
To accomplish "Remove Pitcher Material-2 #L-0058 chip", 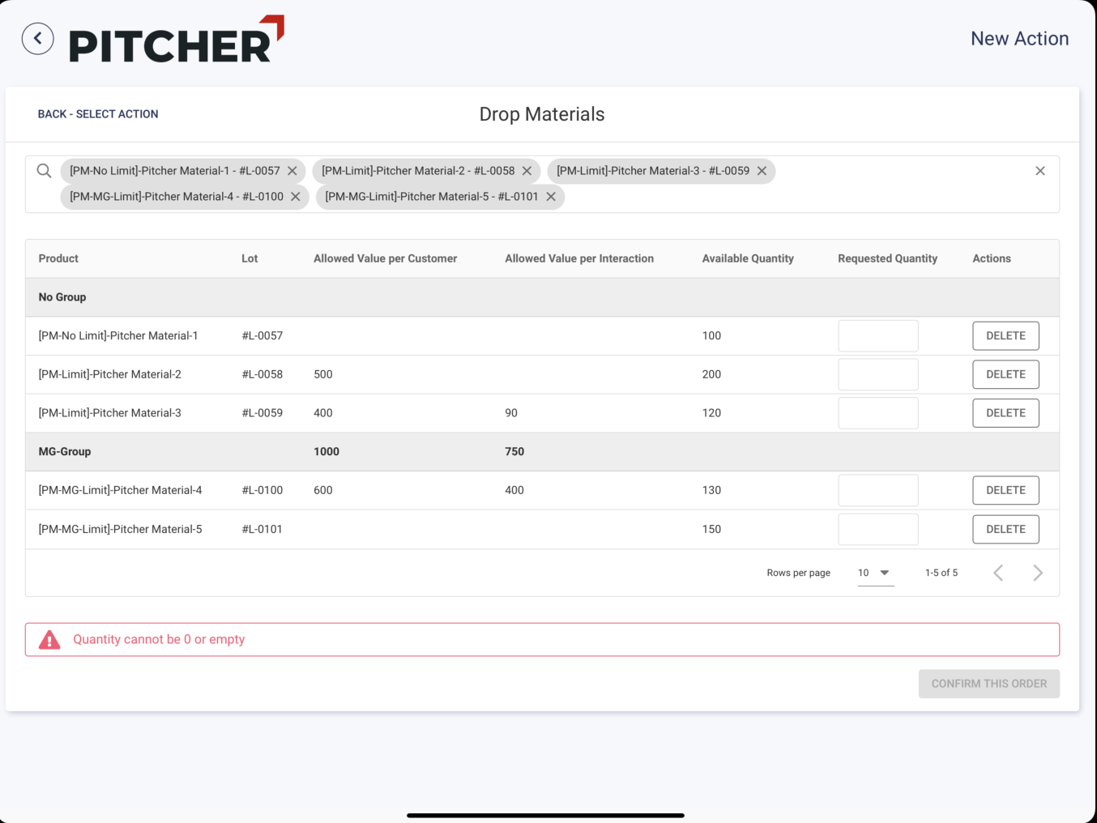I will 527,171.
